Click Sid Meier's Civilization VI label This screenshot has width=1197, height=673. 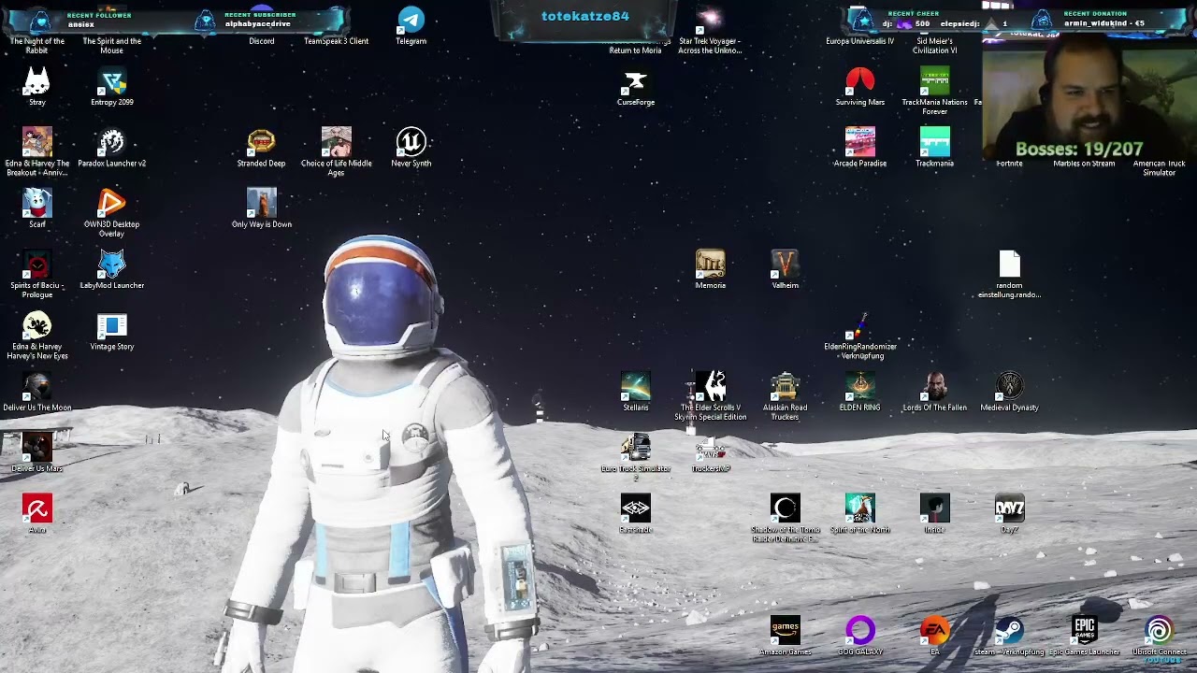point(935,46)
